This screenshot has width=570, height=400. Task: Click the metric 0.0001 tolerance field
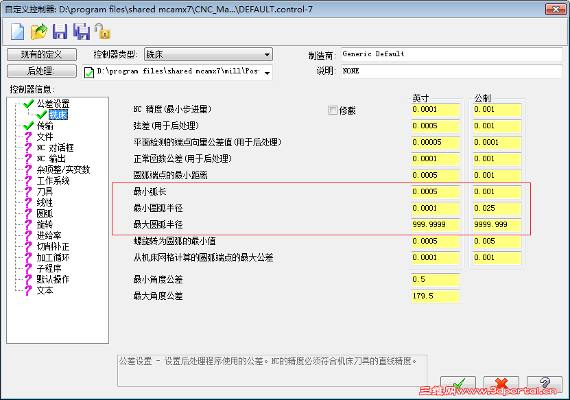[x=497, y=143]
